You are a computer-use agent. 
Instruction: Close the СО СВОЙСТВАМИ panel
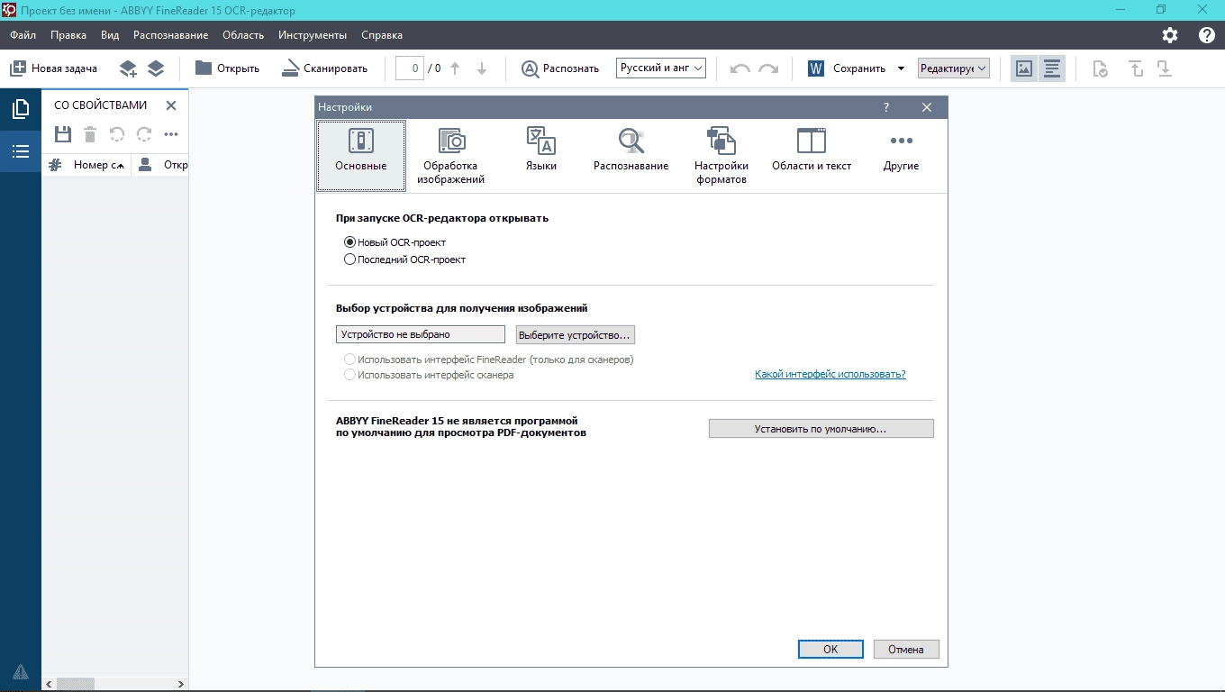pyautogui.click(x=171, y=105)
